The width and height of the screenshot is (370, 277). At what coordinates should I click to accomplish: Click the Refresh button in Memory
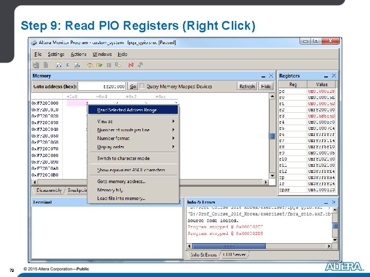pyautogui.click(x=247, y=87)
